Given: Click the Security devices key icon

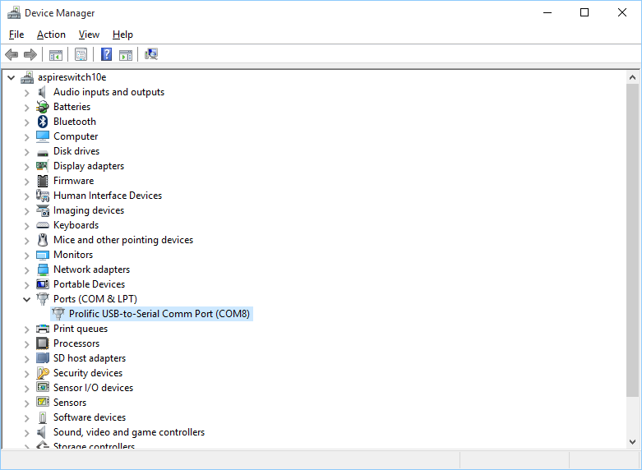Looking at the screenshot, I should [x=43, y=373].
